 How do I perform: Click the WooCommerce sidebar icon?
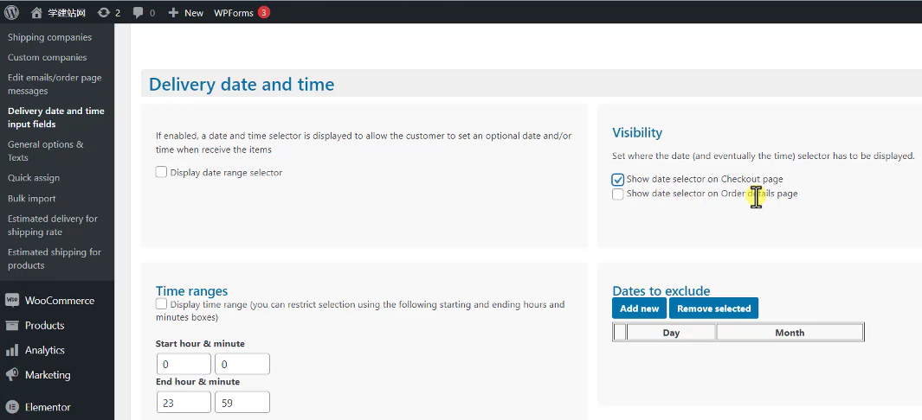click(12, 301)
